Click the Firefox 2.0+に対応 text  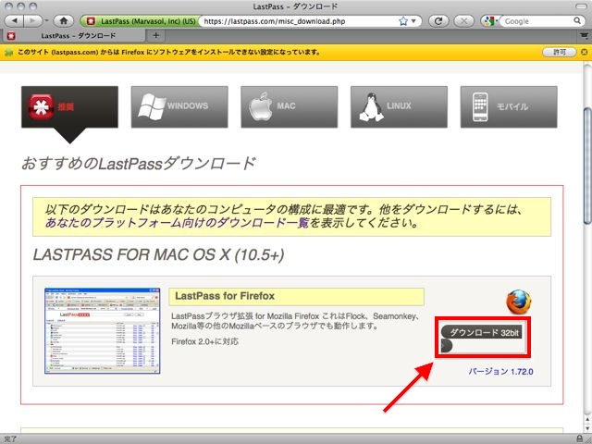pos(205,341)
